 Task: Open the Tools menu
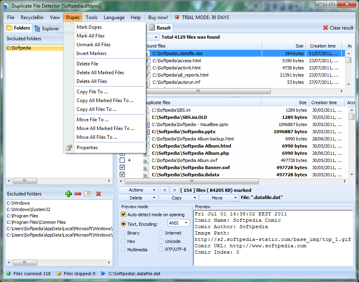(92, 18)
